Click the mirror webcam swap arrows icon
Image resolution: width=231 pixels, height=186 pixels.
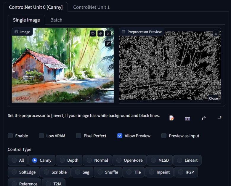pos(203,118)
